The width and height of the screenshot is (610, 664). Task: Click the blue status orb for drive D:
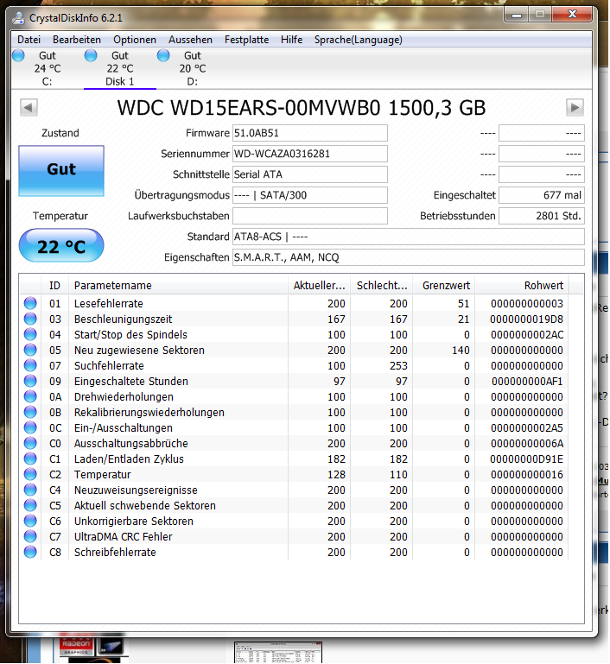tap(163, 55)
